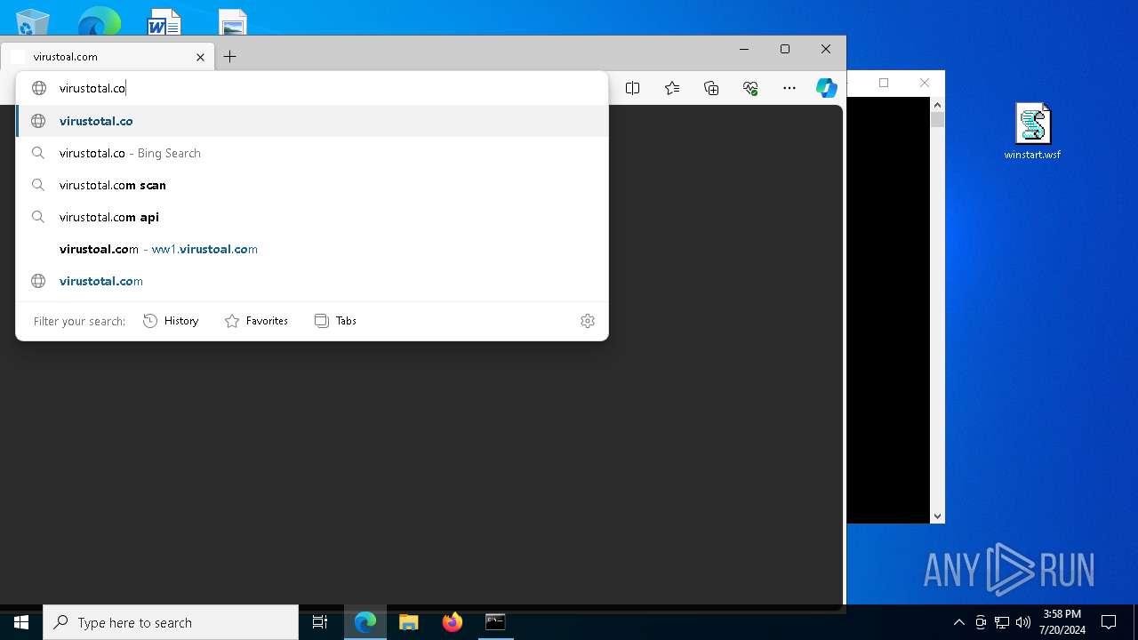Close the Edge window
This screenshot has height=640, width=1138.
point(826,49)
